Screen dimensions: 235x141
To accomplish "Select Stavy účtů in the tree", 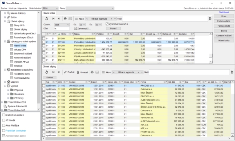I will [x=19, y=25].
